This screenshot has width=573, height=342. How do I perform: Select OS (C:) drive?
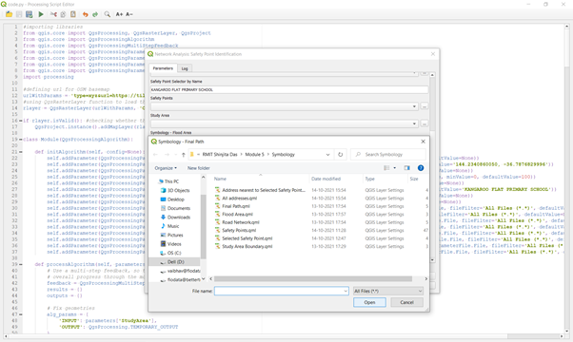[x=174, y=253]
